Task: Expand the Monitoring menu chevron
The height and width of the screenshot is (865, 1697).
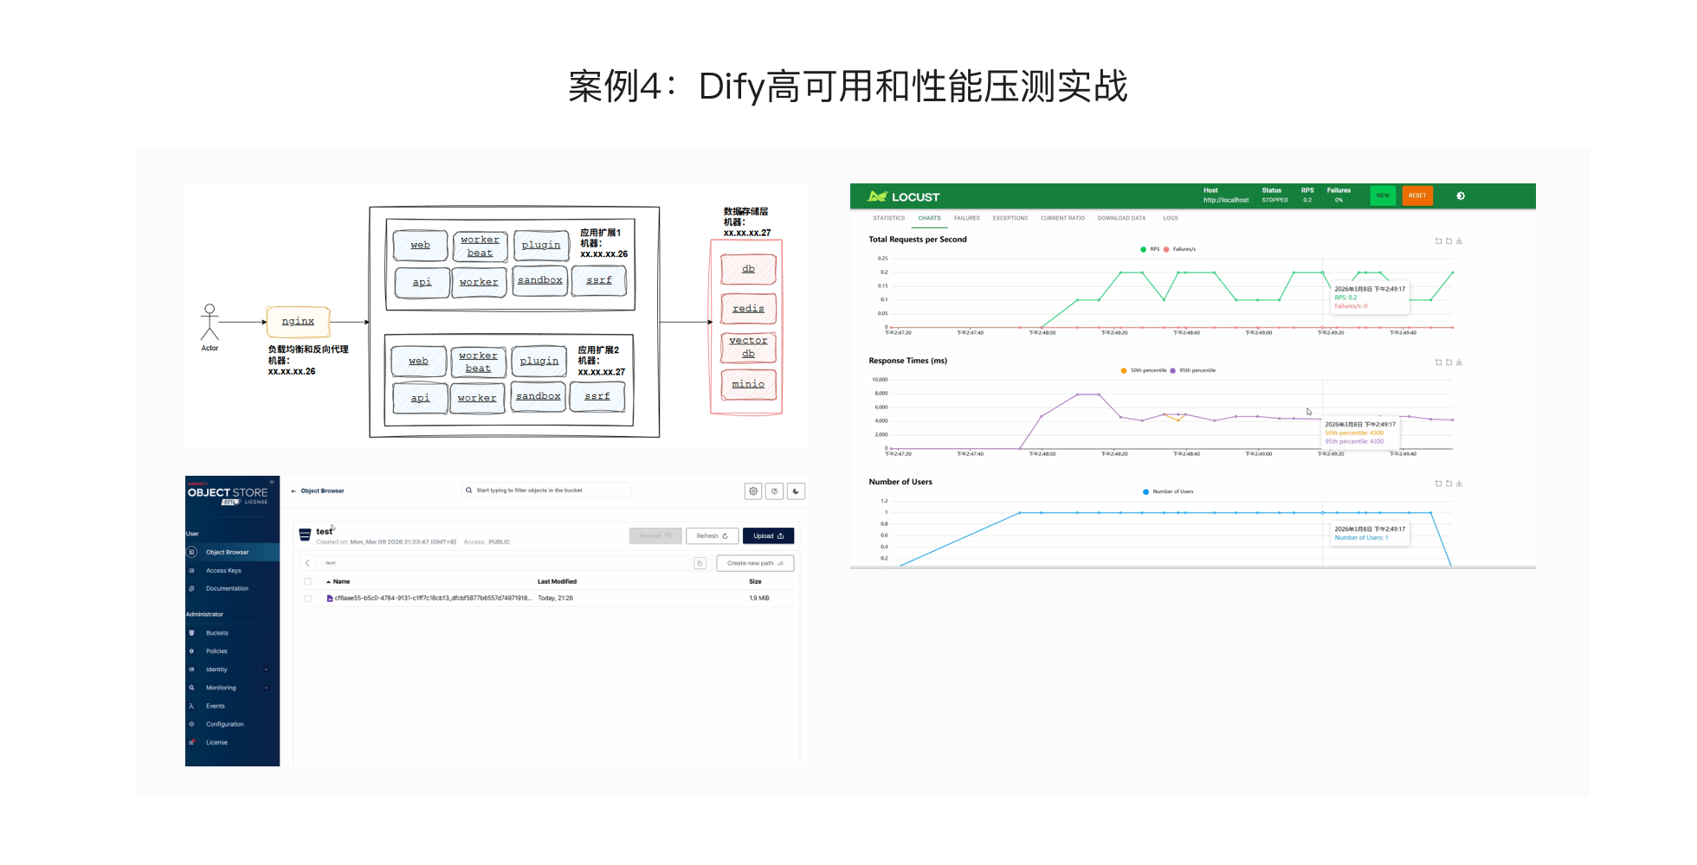Action: (266, 688)
